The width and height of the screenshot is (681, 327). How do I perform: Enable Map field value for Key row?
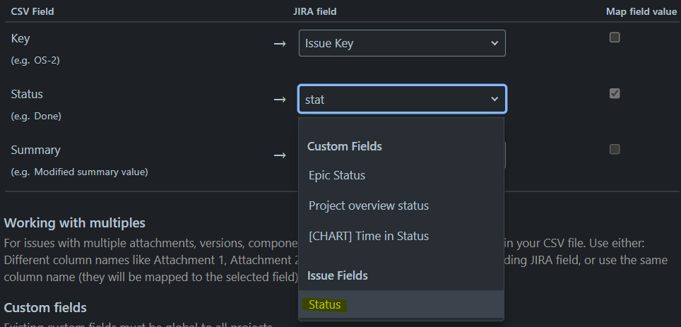pos(615,37)
